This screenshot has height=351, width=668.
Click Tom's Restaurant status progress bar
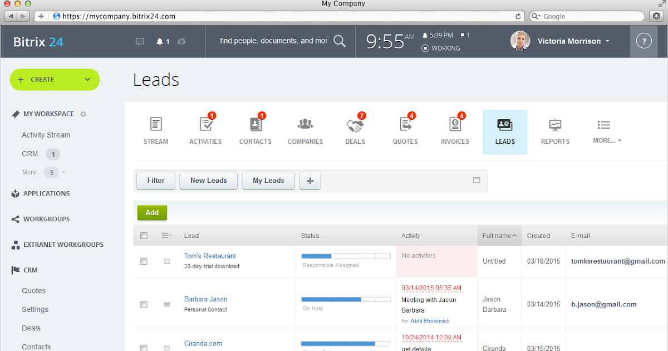(346, 256)
